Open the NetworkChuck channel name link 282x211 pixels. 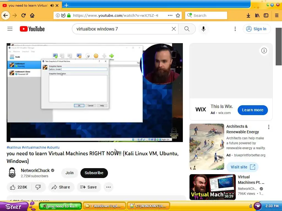click(x=35, y=170)
